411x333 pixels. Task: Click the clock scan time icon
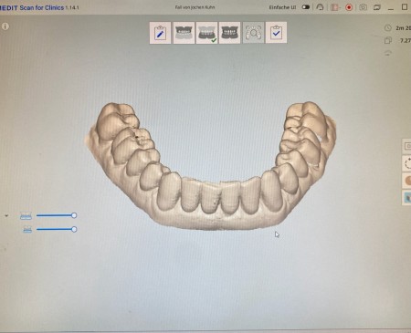(387, 28)
